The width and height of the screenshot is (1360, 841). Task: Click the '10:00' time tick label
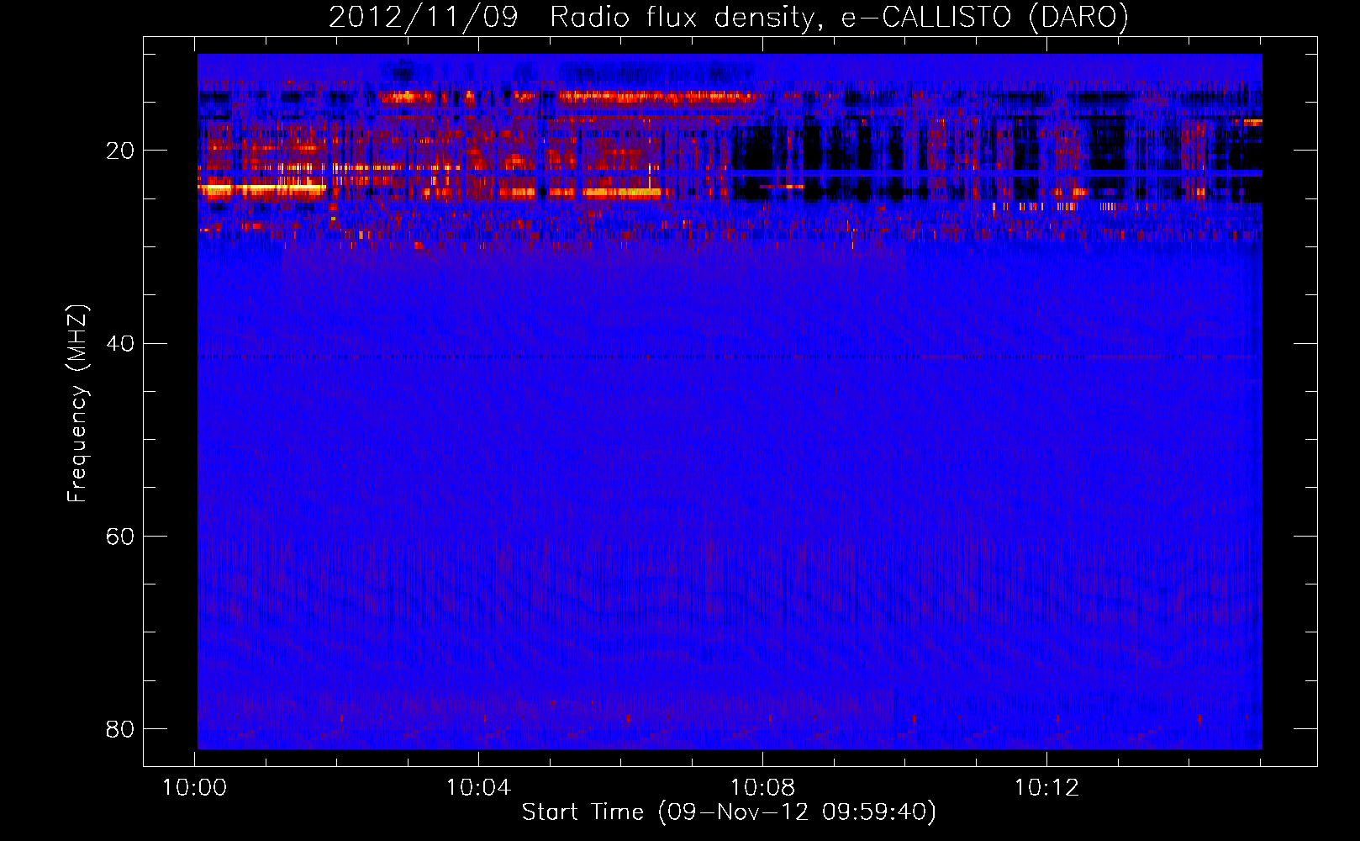click(195, 788)
